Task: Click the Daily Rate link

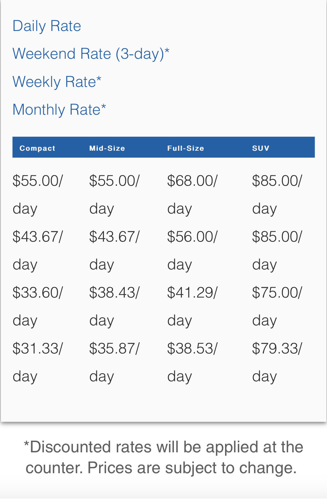Action: [x=47, y=26]
